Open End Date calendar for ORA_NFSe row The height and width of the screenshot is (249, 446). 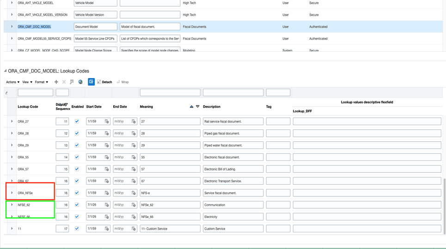coord(134,193)
